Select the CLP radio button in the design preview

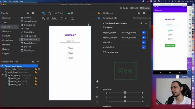(69, 58)
